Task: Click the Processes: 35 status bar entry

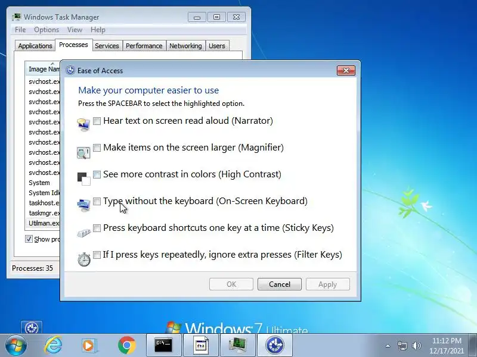Action: [33, 268]
